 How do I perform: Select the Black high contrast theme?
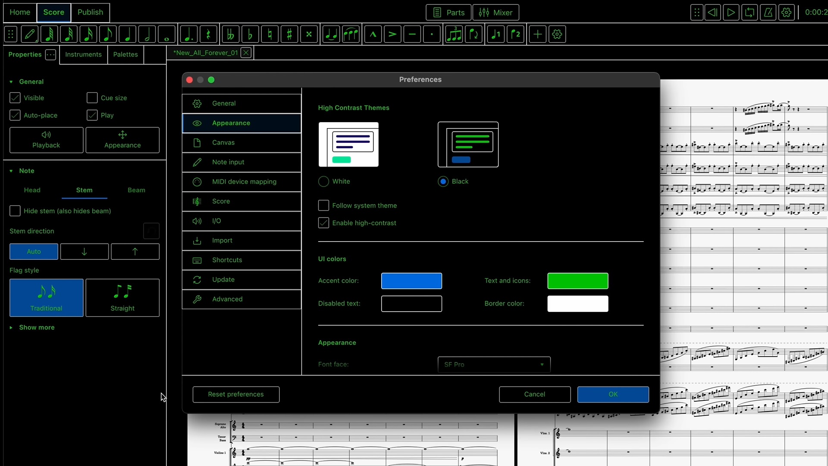pos(442,181)
